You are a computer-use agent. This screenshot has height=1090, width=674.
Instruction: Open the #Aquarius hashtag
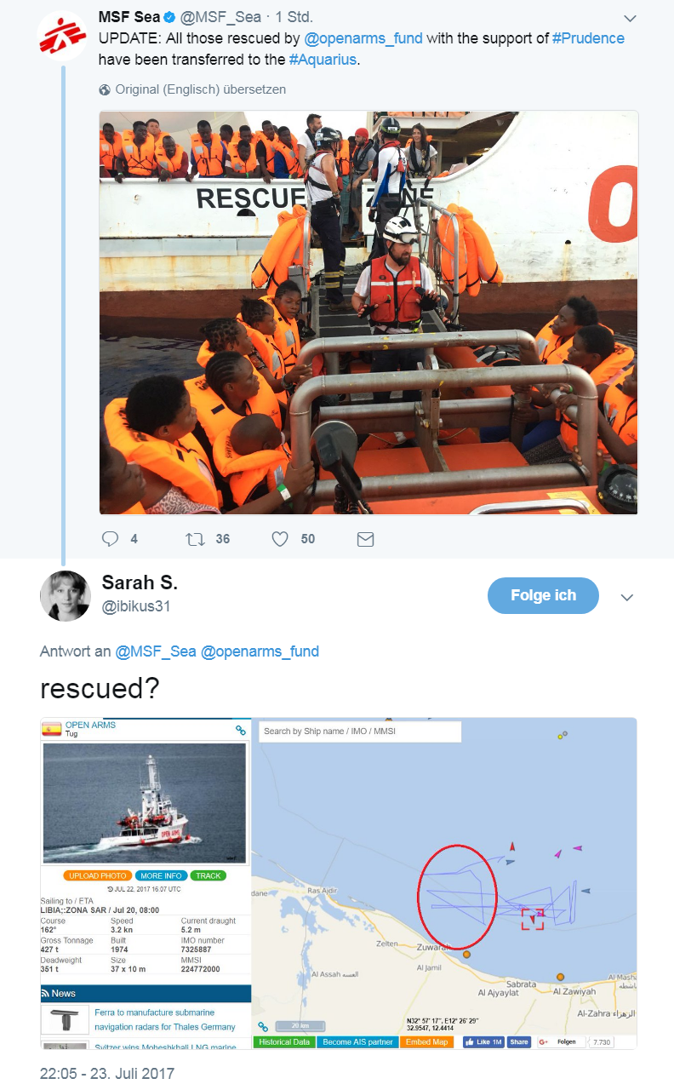click(x=322, y=60)
